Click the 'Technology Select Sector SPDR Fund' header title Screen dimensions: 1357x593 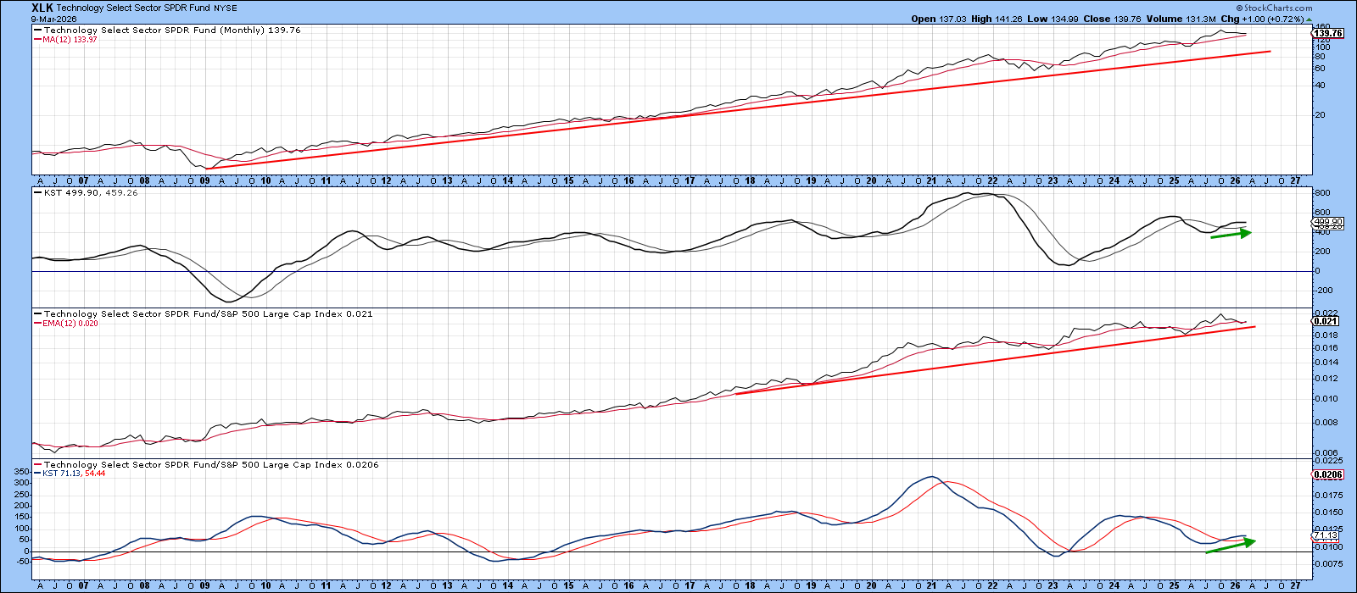(x=134, y=8)
